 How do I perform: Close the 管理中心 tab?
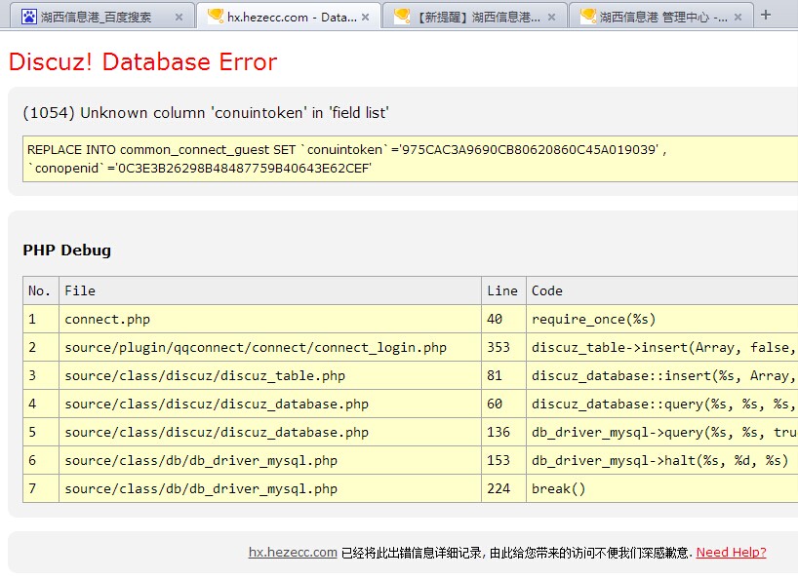(737, 18)
